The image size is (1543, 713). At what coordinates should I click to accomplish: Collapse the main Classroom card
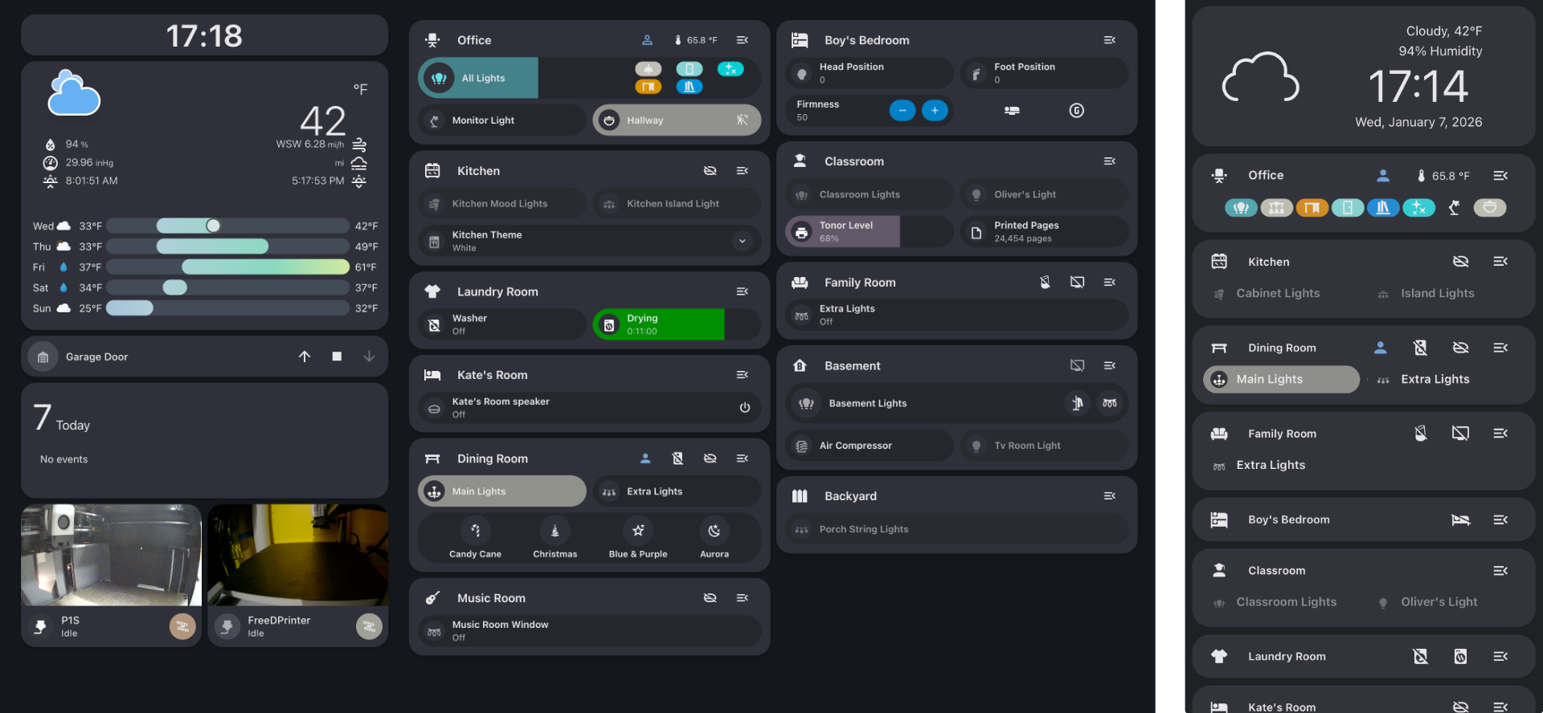point(1110,161)
